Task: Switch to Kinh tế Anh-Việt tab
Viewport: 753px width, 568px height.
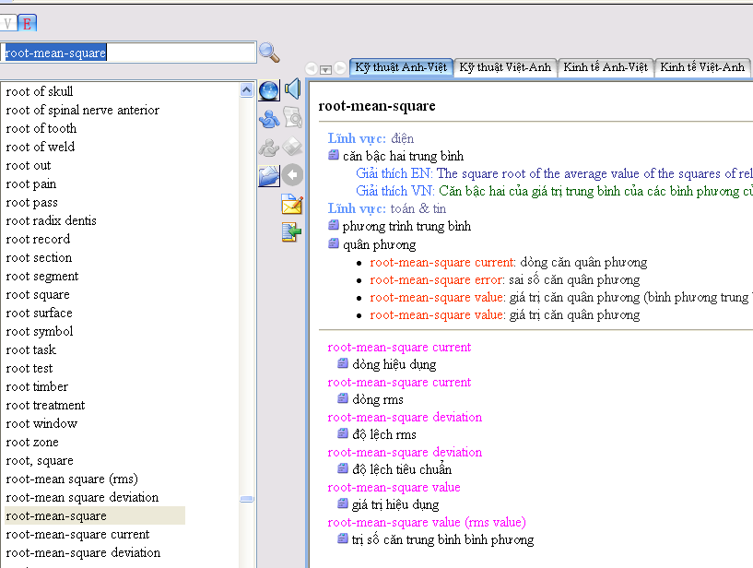Action: point(606,67)
